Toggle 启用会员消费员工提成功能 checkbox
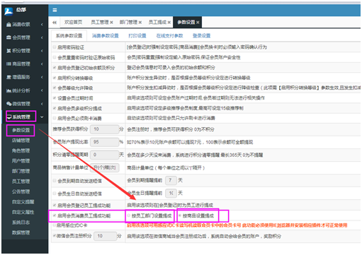The image size is (362, 255). [x=55, y=215]
